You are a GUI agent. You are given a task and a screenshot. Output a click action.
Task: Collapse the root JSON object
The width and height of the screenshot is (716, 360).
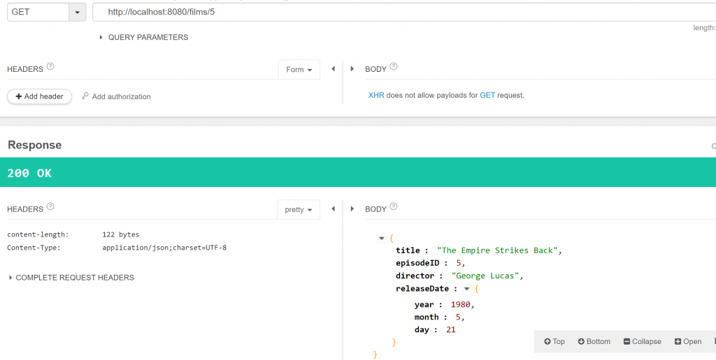(x=381, y=239)
